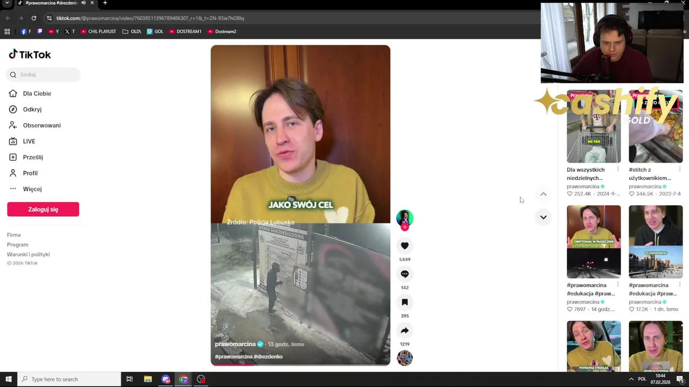Expand the Program footer section
The height and width of the screenshot is (387, 689).
tap(17, 245)
